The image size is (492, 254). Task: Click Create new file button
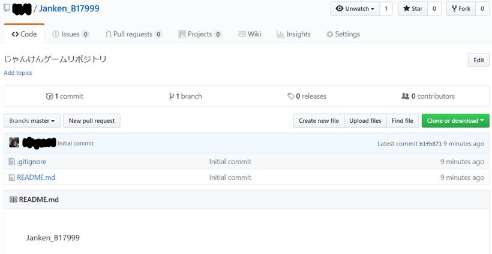click(x=319, y=121)
